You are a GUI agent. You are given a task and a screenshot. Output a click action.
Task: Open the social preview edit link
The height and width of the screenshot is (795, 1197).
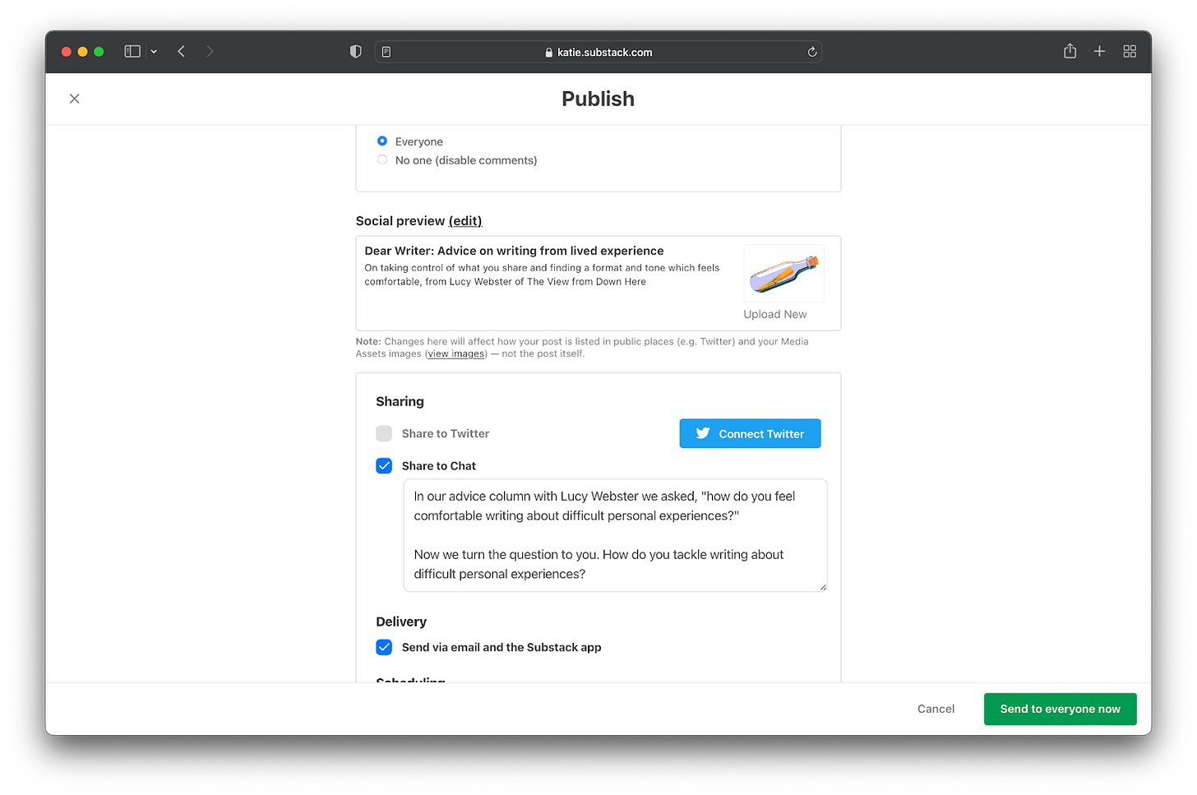point(465,220)
